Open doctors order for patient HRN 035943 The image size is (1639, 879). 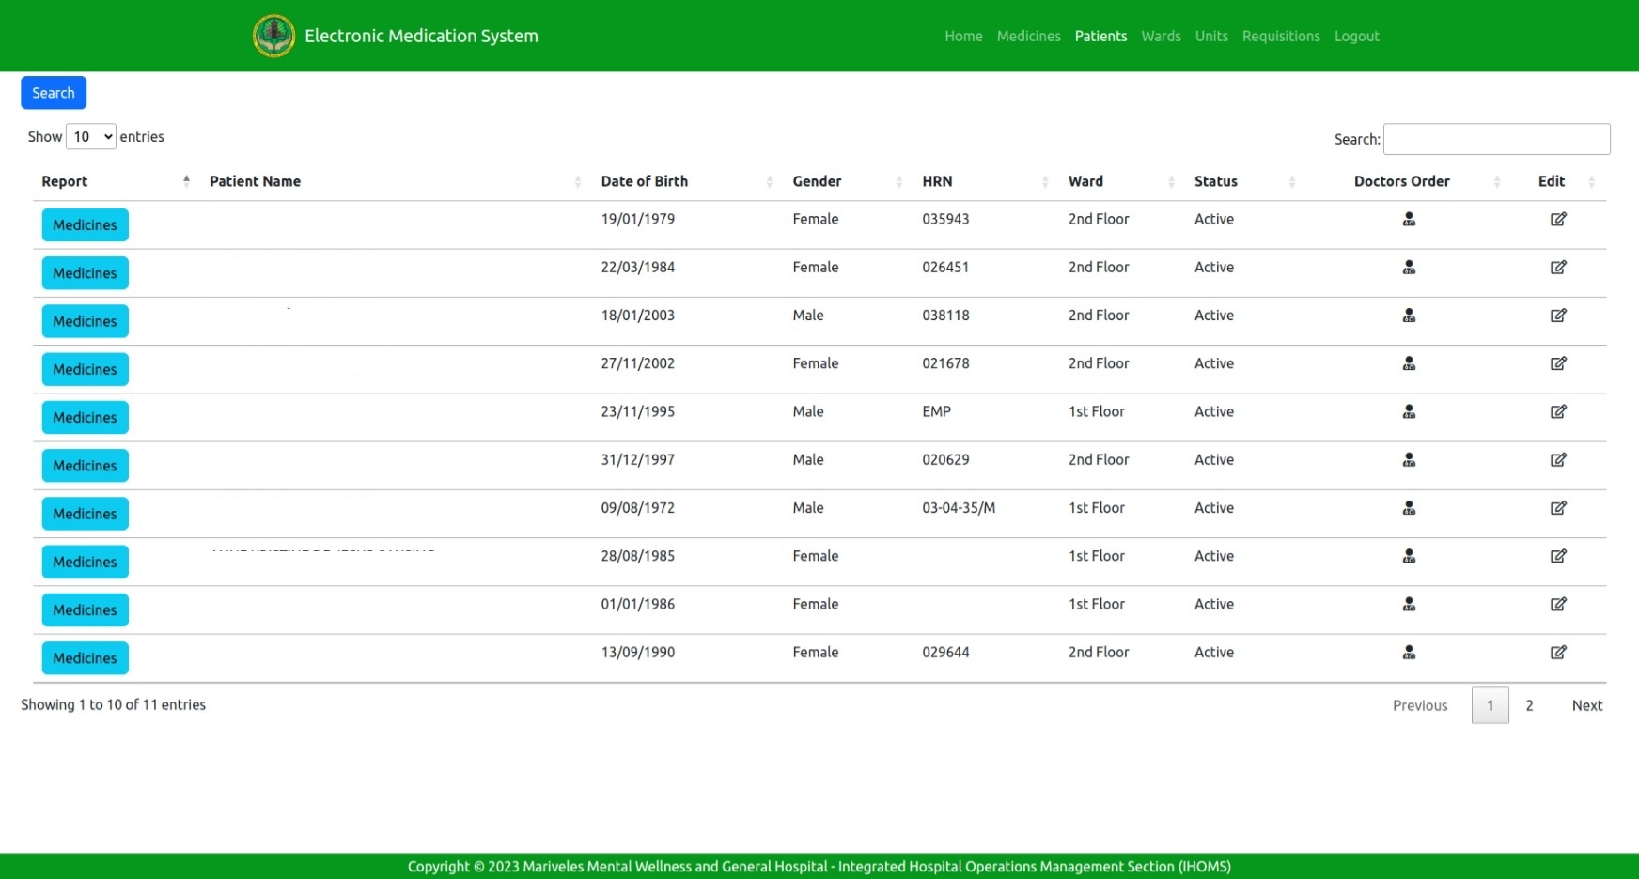click(1408, 220)
